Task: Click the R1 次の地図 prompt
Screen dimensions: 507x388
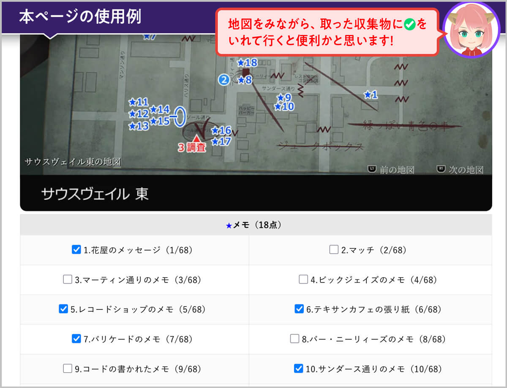Action: pos(460,170)
